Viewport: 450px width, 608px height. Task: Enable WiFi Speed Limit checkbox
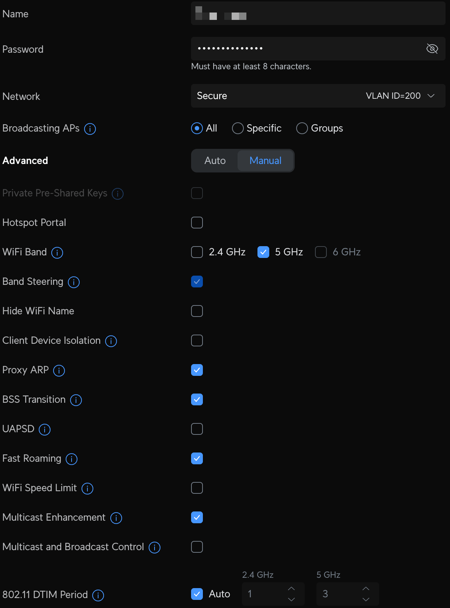[x=197, y=488]
